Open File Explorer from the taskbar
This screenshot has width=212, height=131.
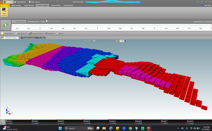tap(104, 128)
